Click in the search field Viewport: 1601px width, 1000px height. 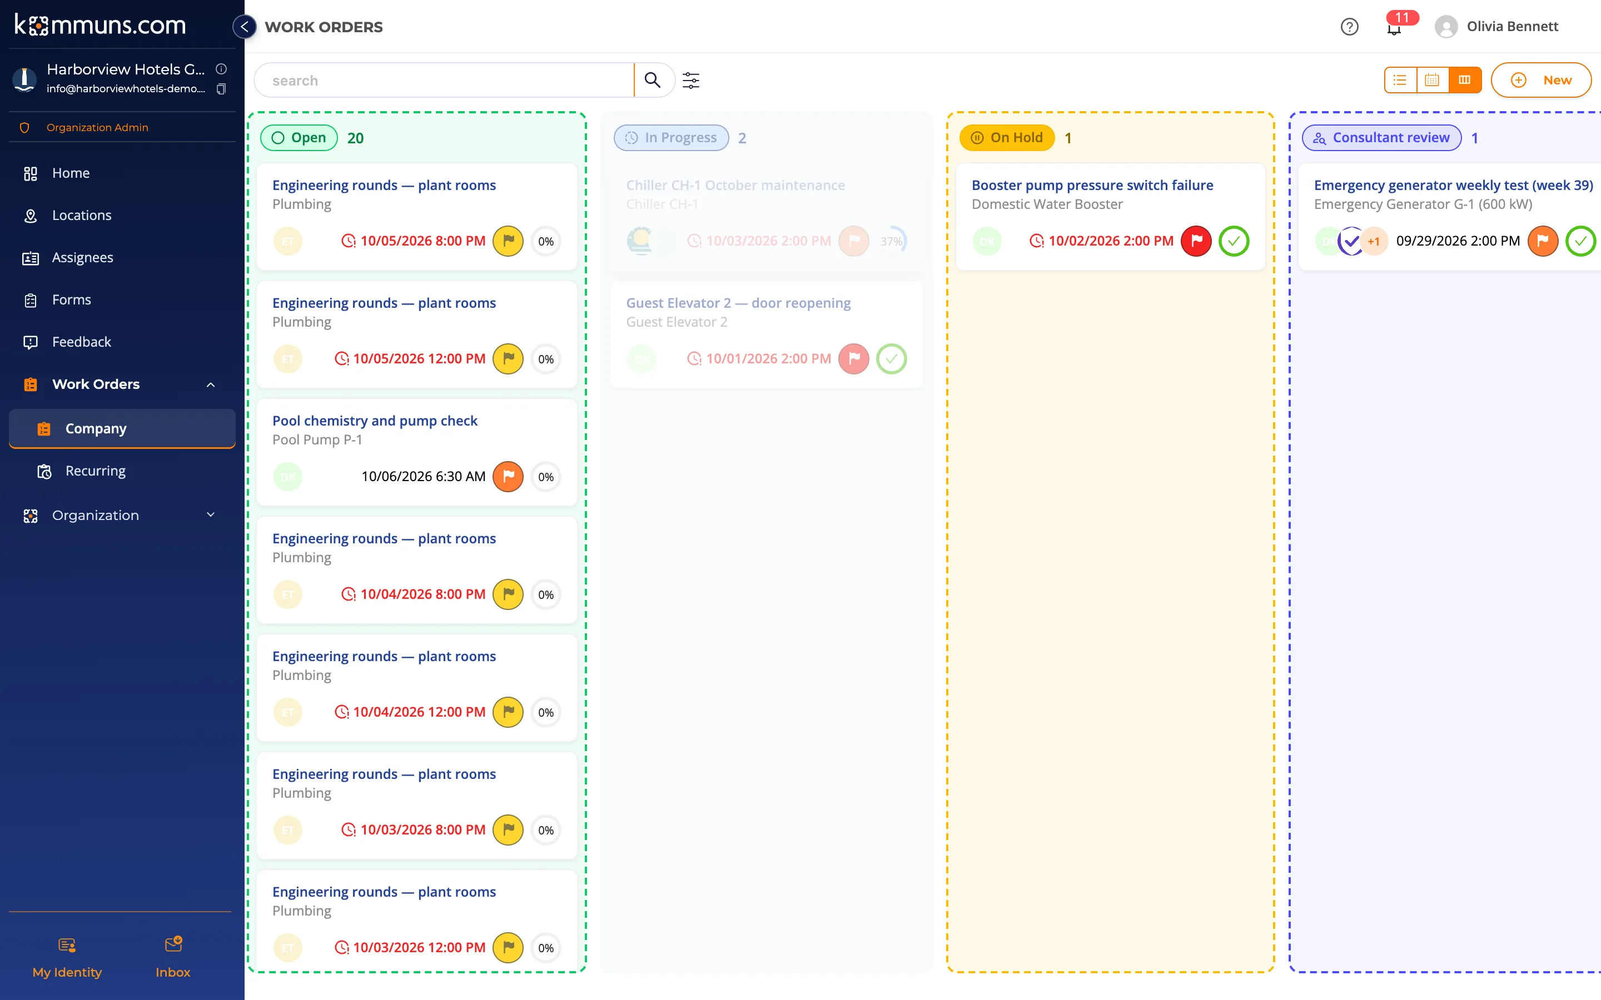point(444,80)
